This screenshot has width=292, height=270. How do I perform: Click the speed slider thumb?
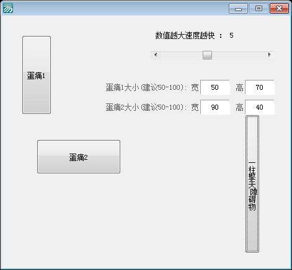pos(207,55)
